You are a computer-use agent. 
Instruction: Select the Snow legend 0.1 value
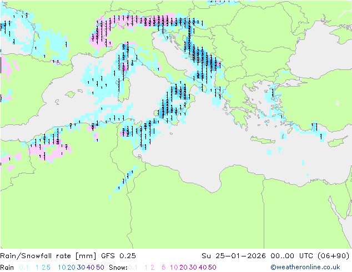[x=133, y=268]
